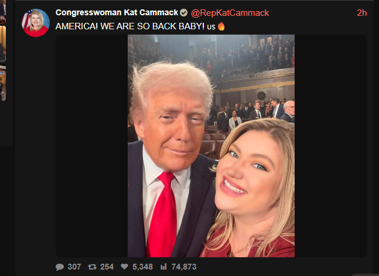Click the 5,348 likes count
Image resolution: width=379 pixels, height=276 pixels.
[x=142, y=267]
